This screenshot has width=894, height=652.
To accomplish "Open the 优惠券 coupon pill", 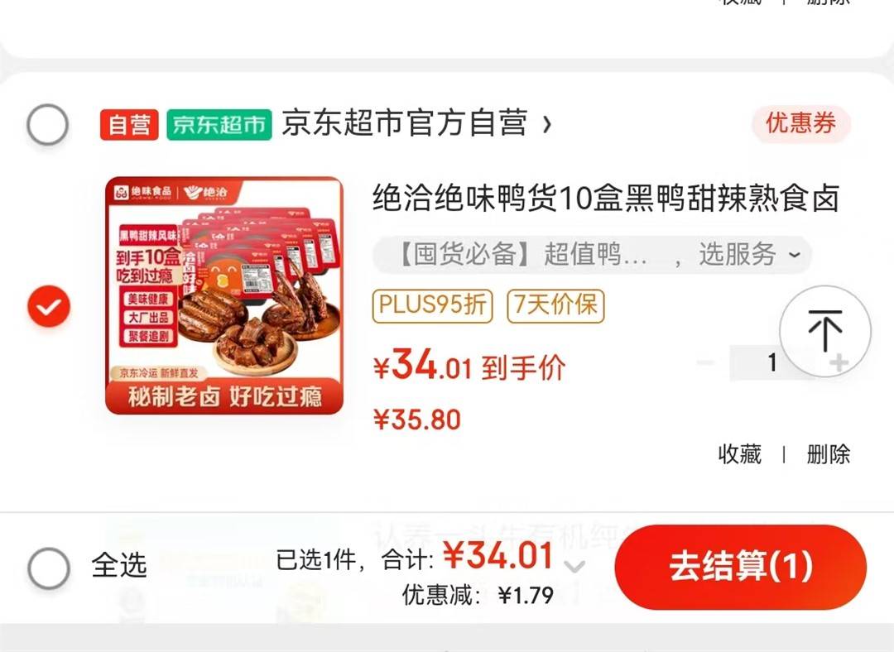I will pos(801,123).
